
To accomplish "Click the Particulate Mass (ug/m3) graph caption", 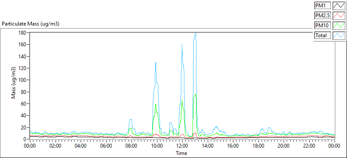I will click(30, 24).
